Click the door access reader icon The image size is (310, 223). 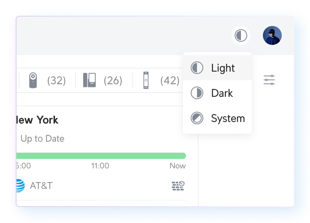[146, 80]
